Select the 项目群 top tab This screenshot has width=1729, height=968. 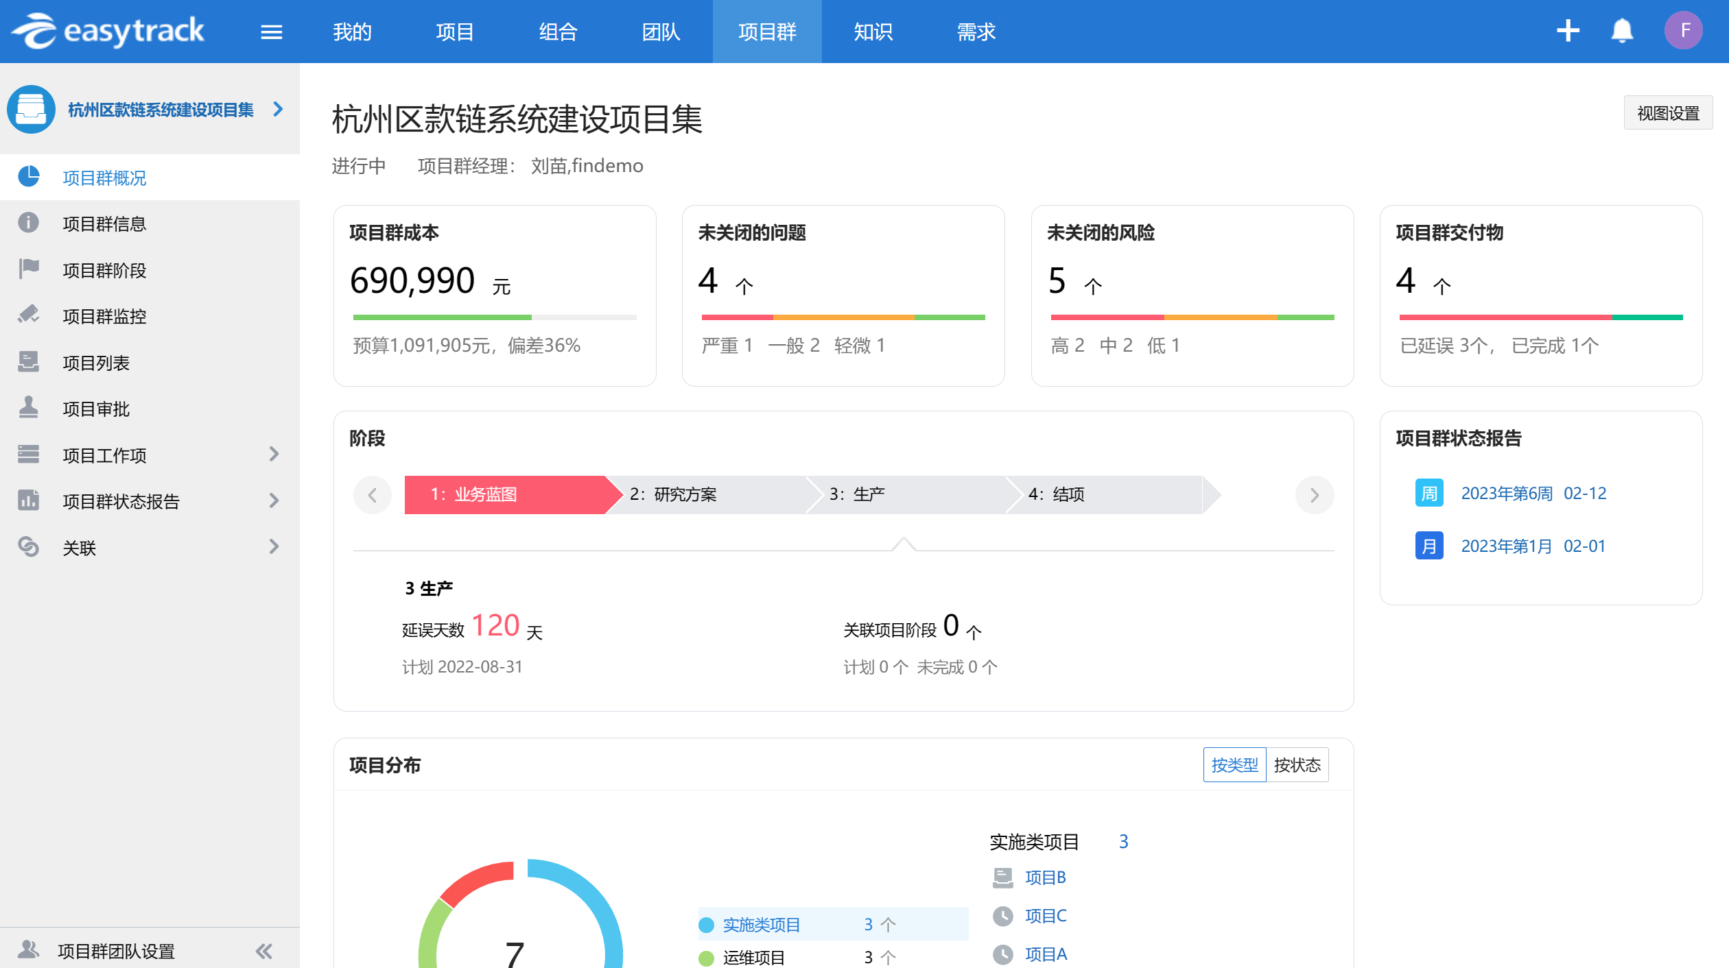pos(767,32)
